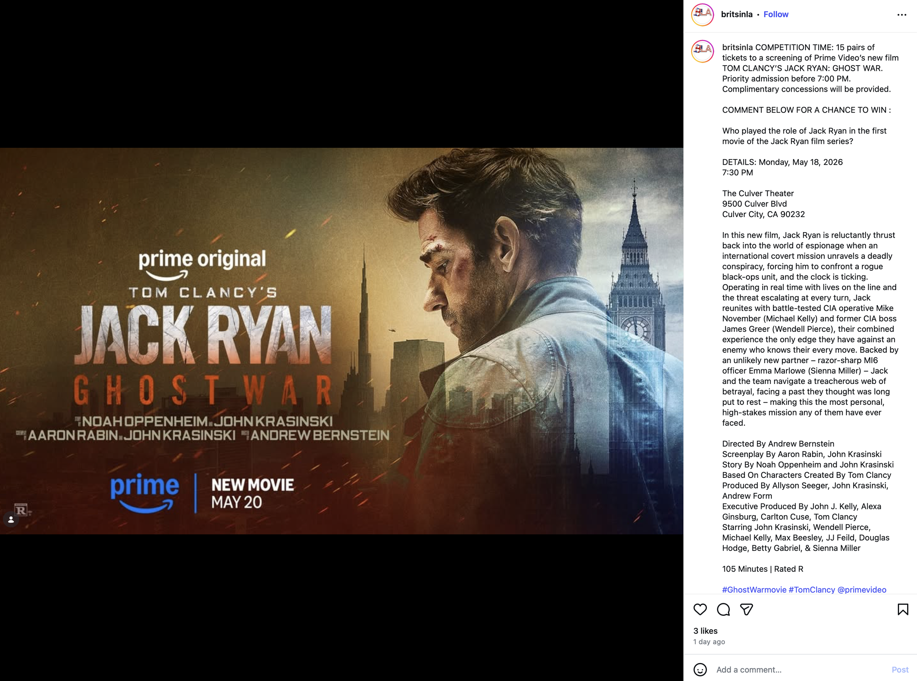Open the #GhostWarmovie hashtag
The height and width of the screenshot is (681, 917).
754,589
